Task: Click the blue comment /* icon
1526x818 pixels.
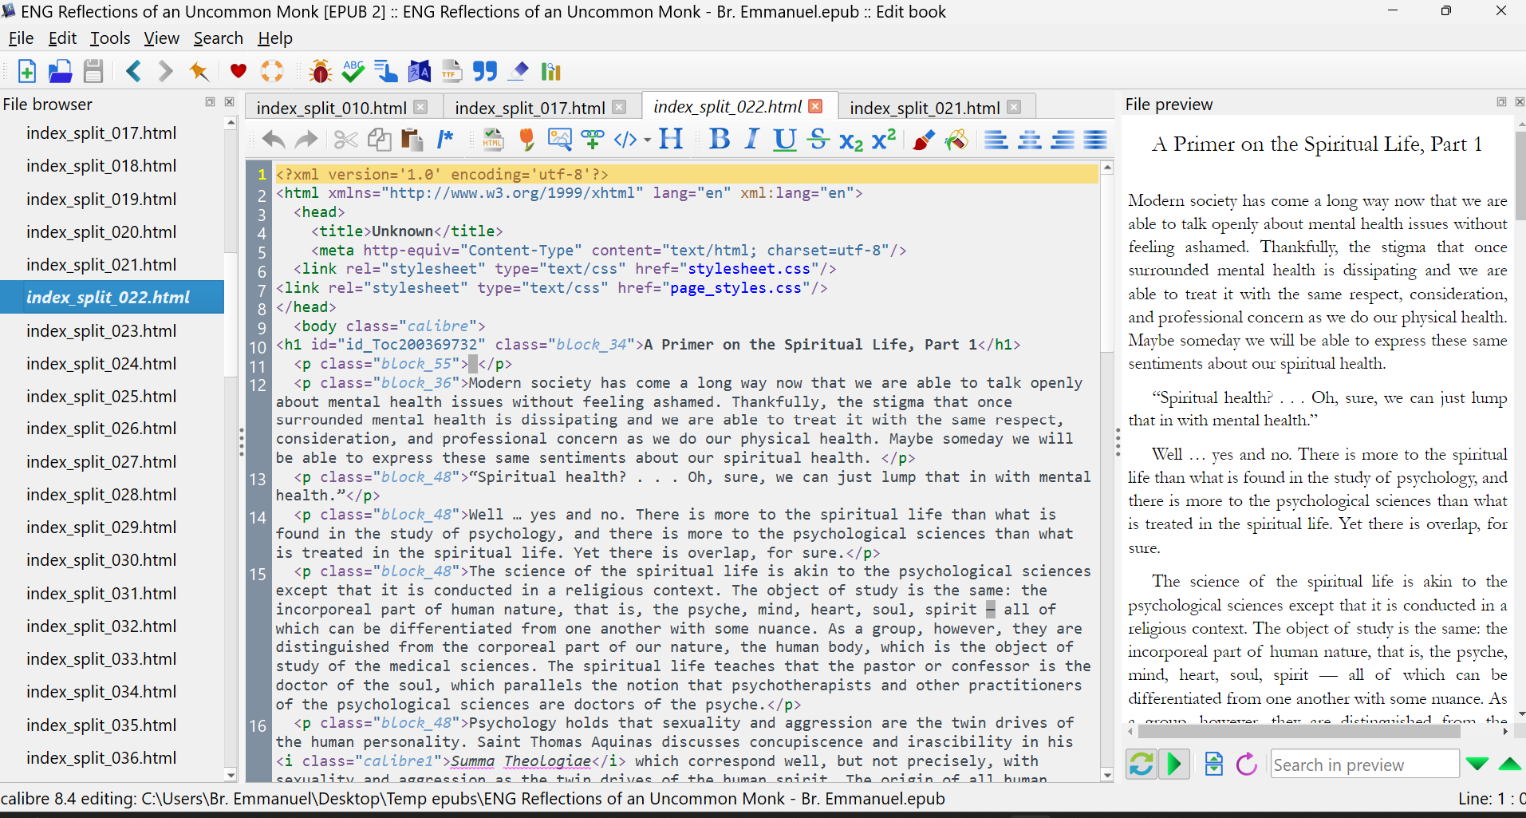Action: coord(445,140)
